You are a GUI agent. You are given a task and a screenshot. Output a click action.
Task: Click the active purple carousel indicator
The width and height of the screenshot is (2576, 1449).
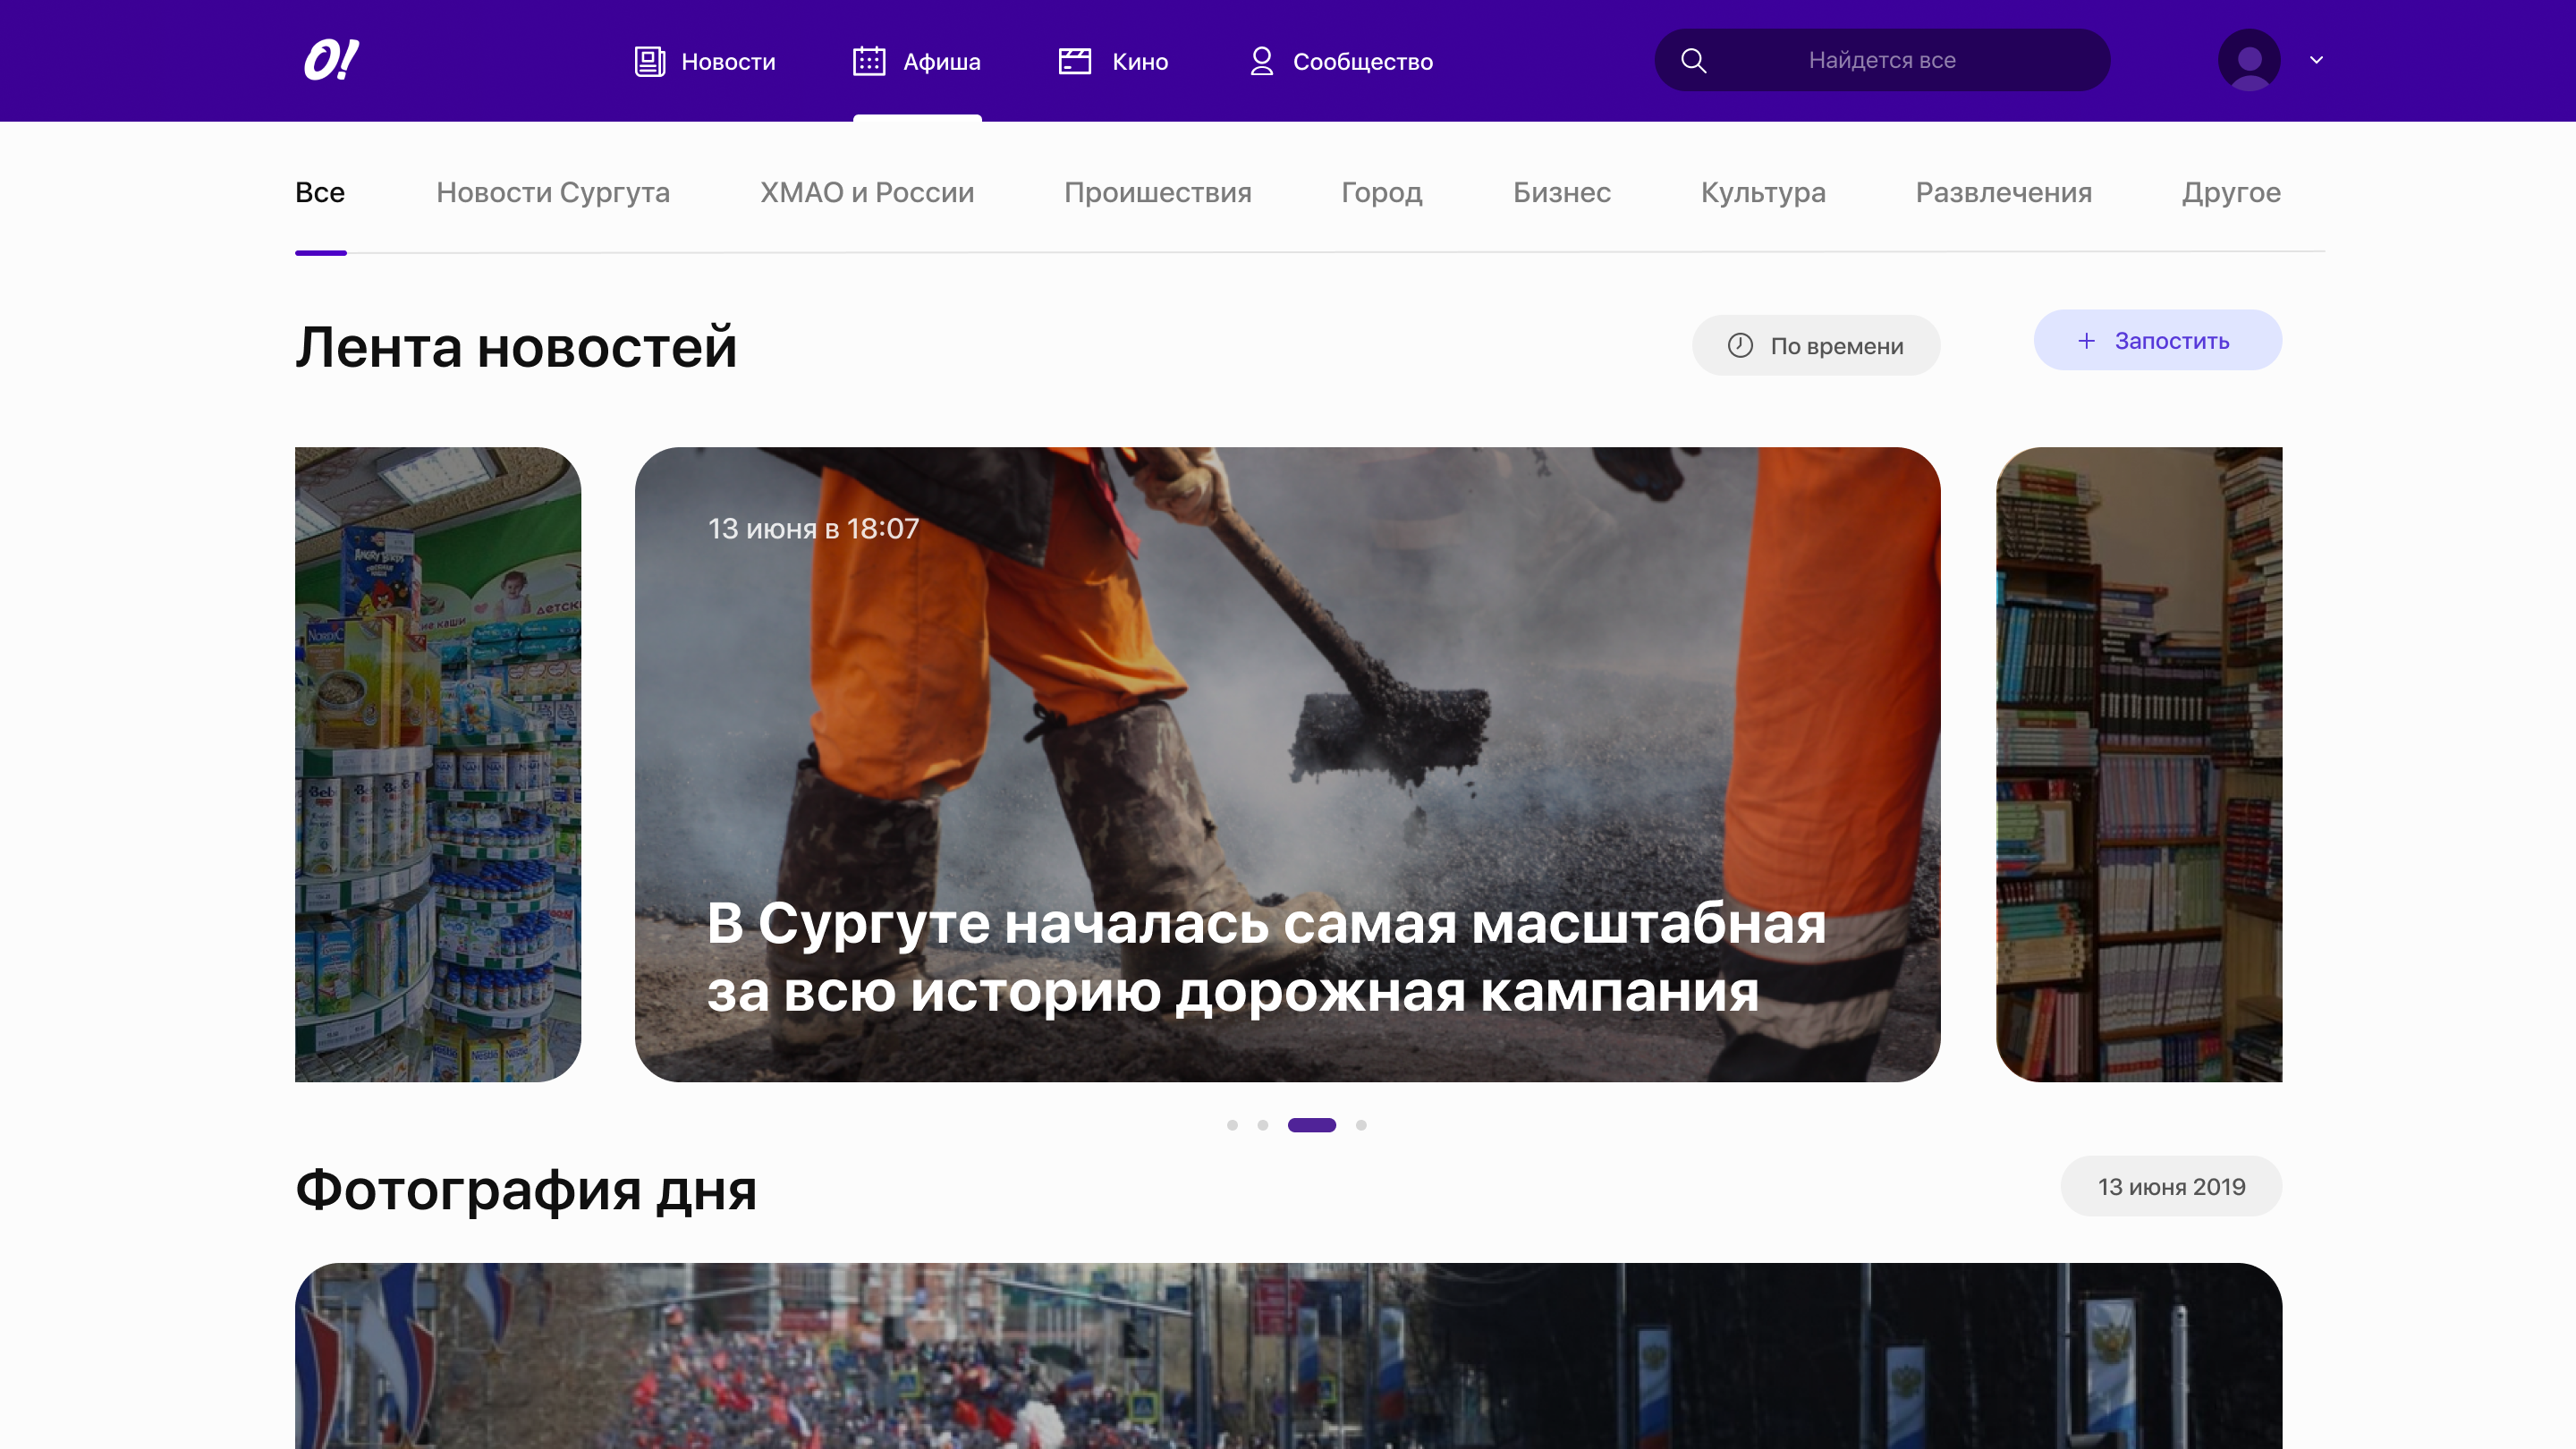1311,1125
